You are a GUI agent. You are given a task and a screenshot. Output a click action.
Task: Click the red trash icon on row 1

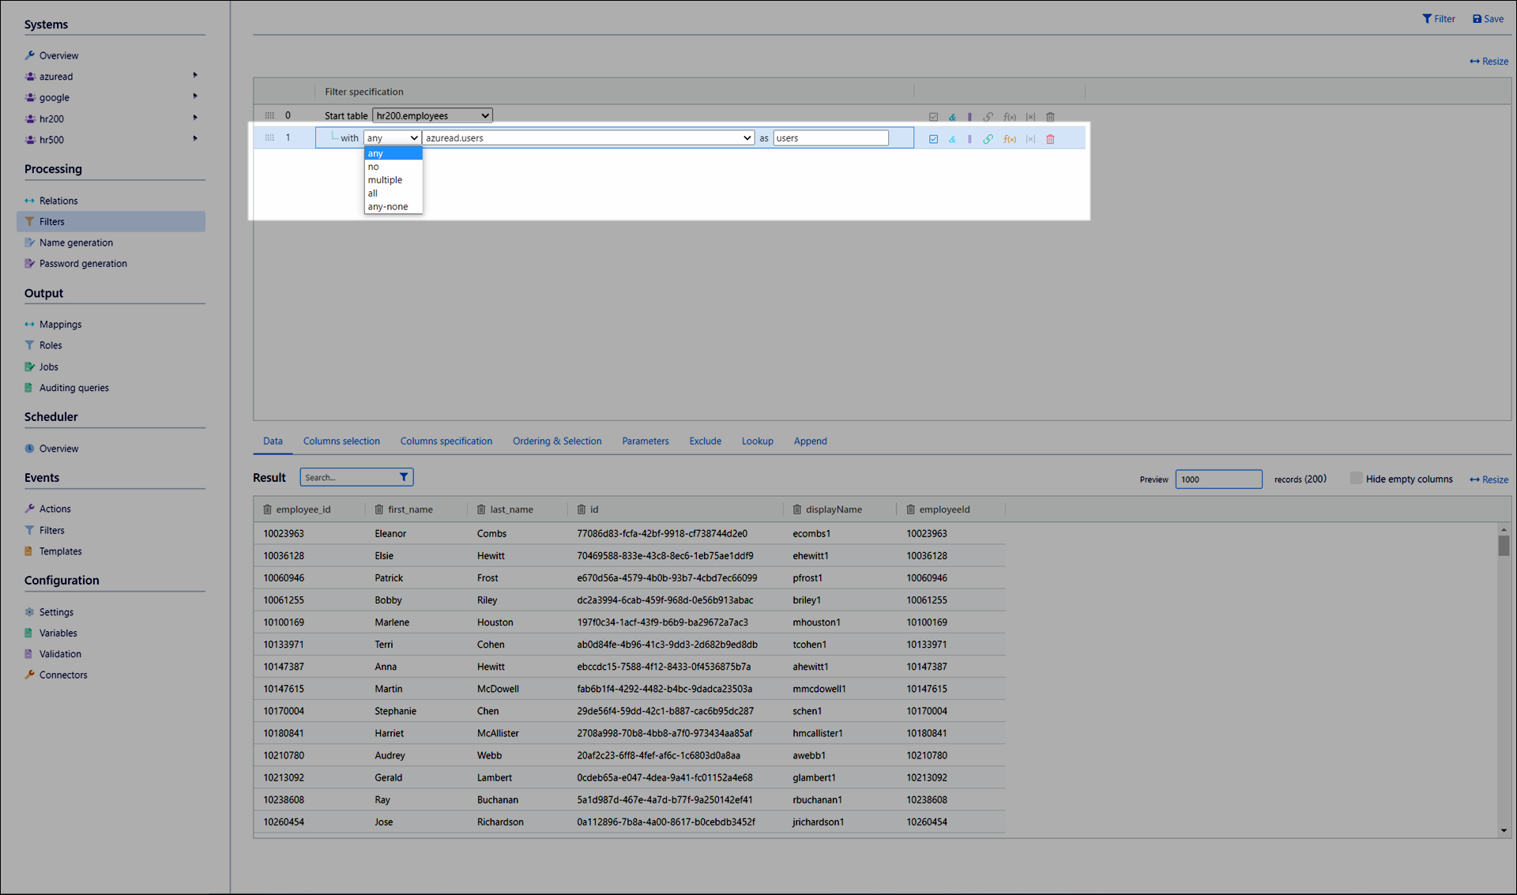click(1050, 139)
